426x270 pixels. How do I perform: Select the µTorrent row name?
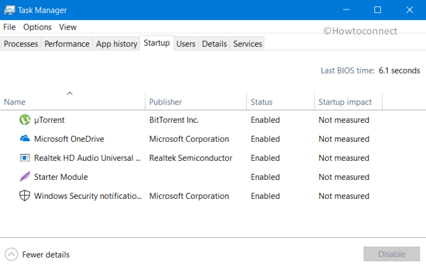49,120
